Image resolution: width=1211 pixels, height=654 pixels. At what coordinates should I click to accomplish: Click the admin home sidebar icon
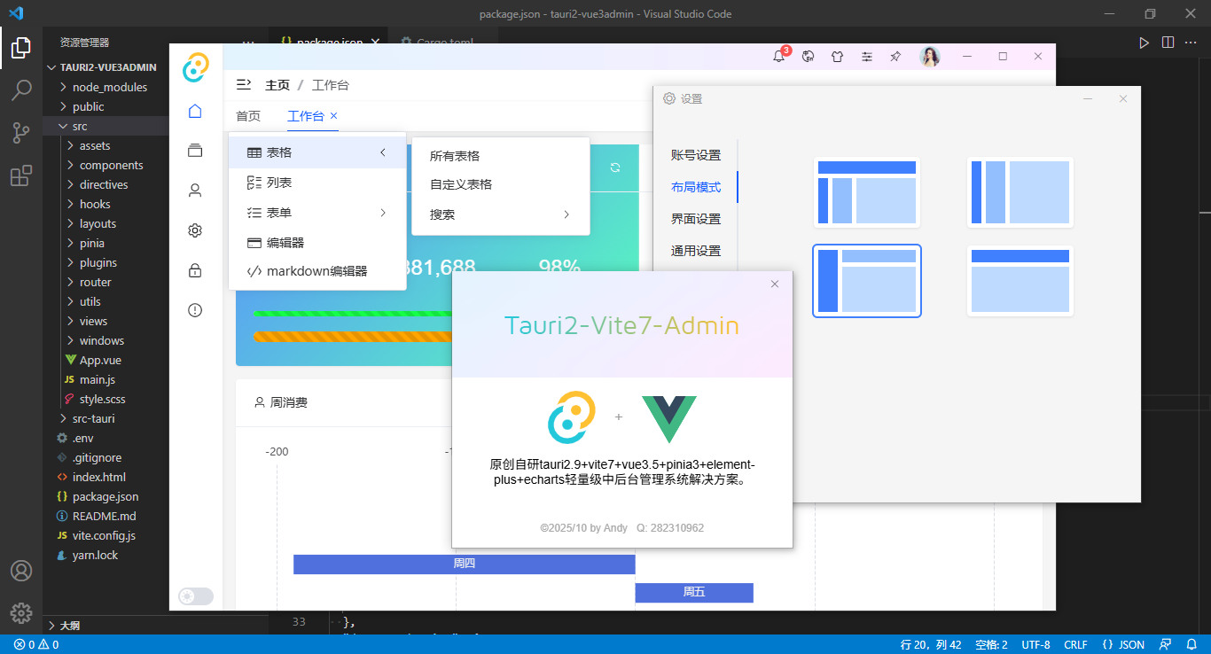[x=195, y=111]
